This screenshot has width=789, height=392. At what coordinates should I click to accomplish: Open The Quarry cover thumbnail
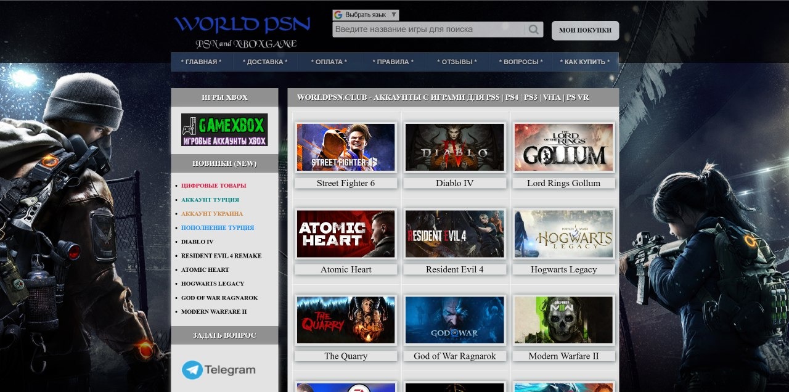(346, 320)
